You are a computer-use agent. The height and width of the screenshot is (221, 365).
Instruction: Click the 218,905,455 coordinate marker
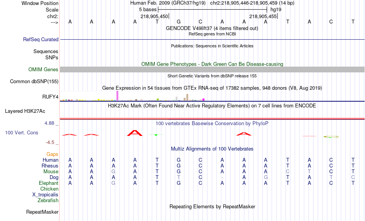[263, 16]
